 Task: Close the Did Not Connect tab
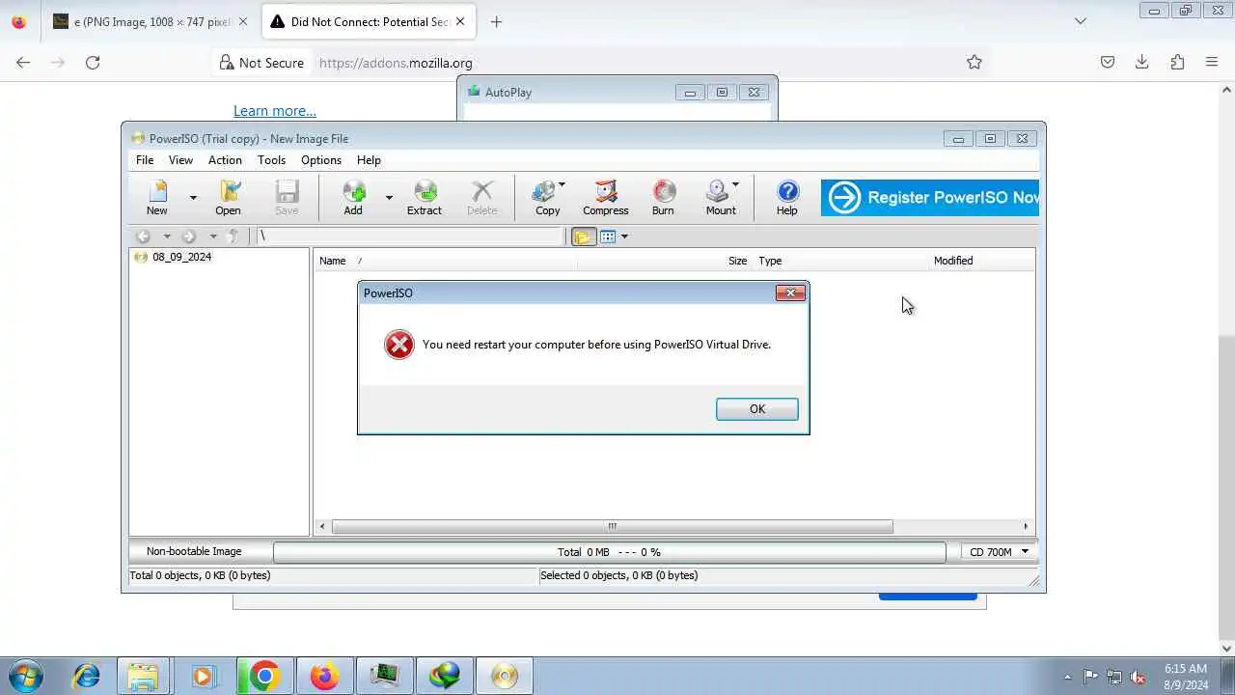tap(460, 21)
